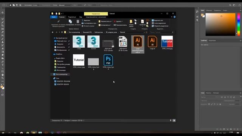Select the Move tool in Photoshop

coord(3,12)
